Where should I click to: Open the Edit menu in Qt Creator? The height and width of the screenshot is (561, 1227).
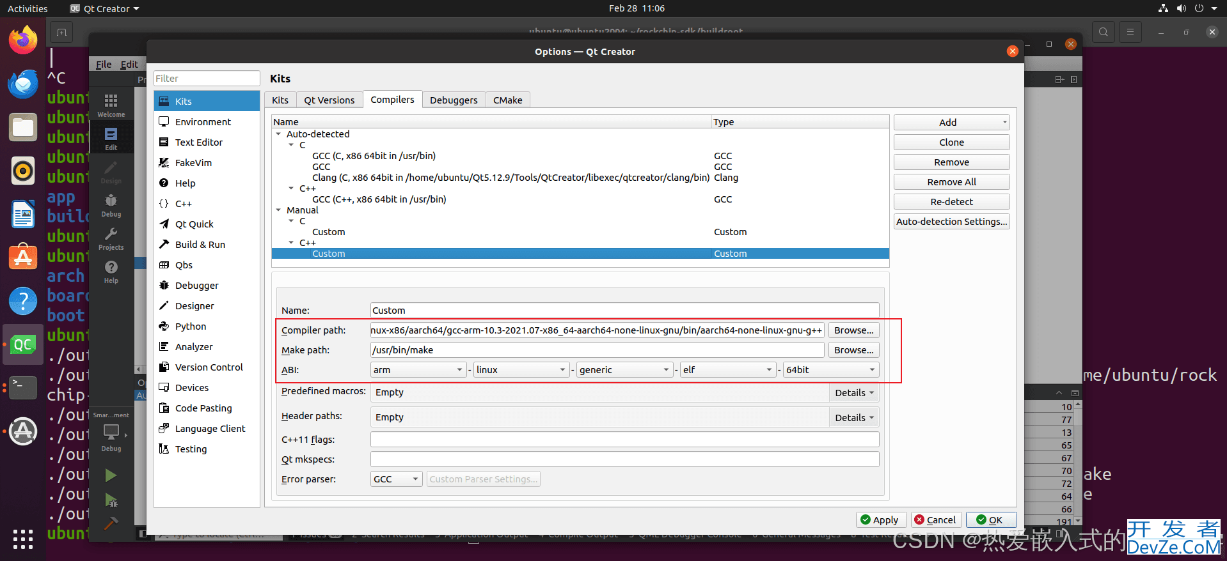click(x=129, y=65)
